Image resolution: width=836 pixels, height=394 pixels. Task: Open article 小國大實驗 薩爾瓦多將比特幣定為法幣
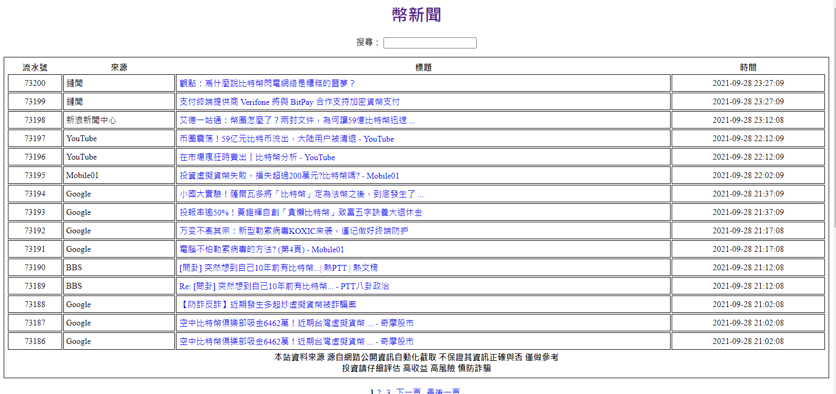pos(301,194)
